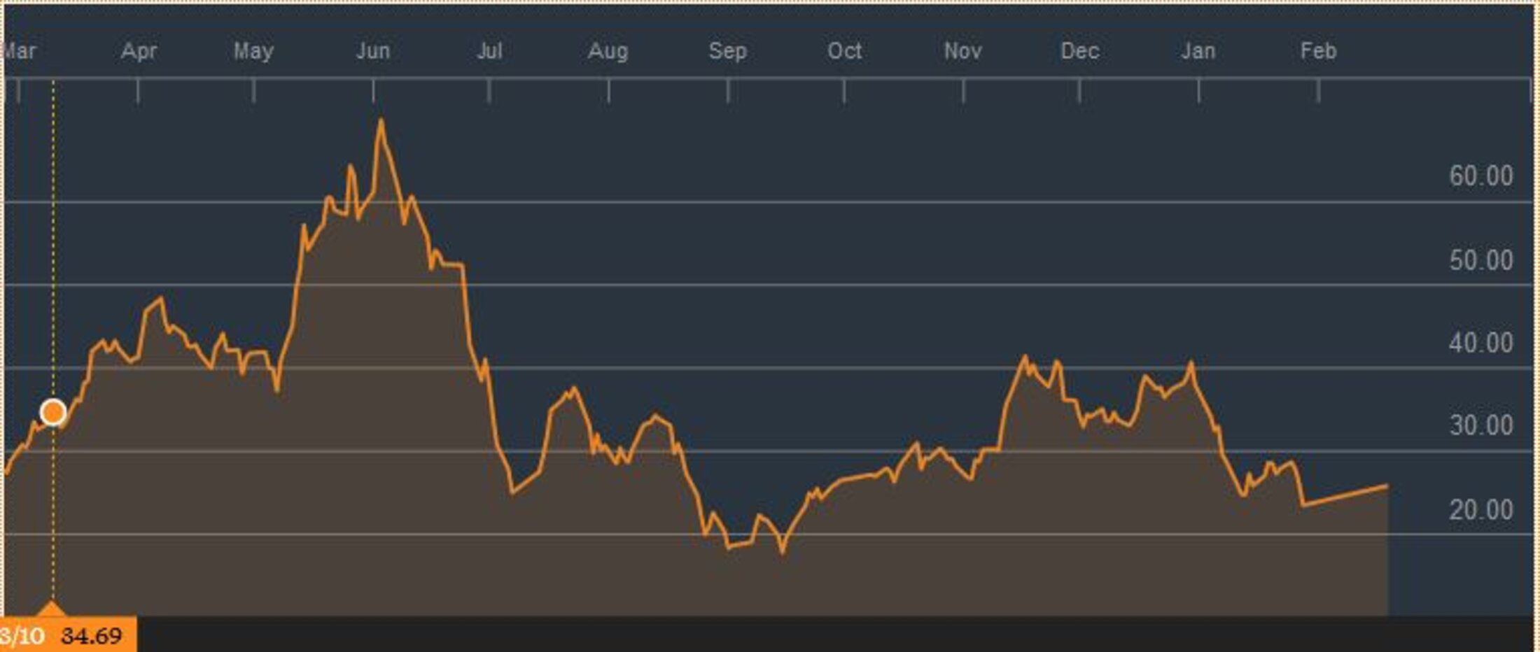Click the Dec month label
Viewport: 1540px width, 652px height.
(x=1079, y=51)
